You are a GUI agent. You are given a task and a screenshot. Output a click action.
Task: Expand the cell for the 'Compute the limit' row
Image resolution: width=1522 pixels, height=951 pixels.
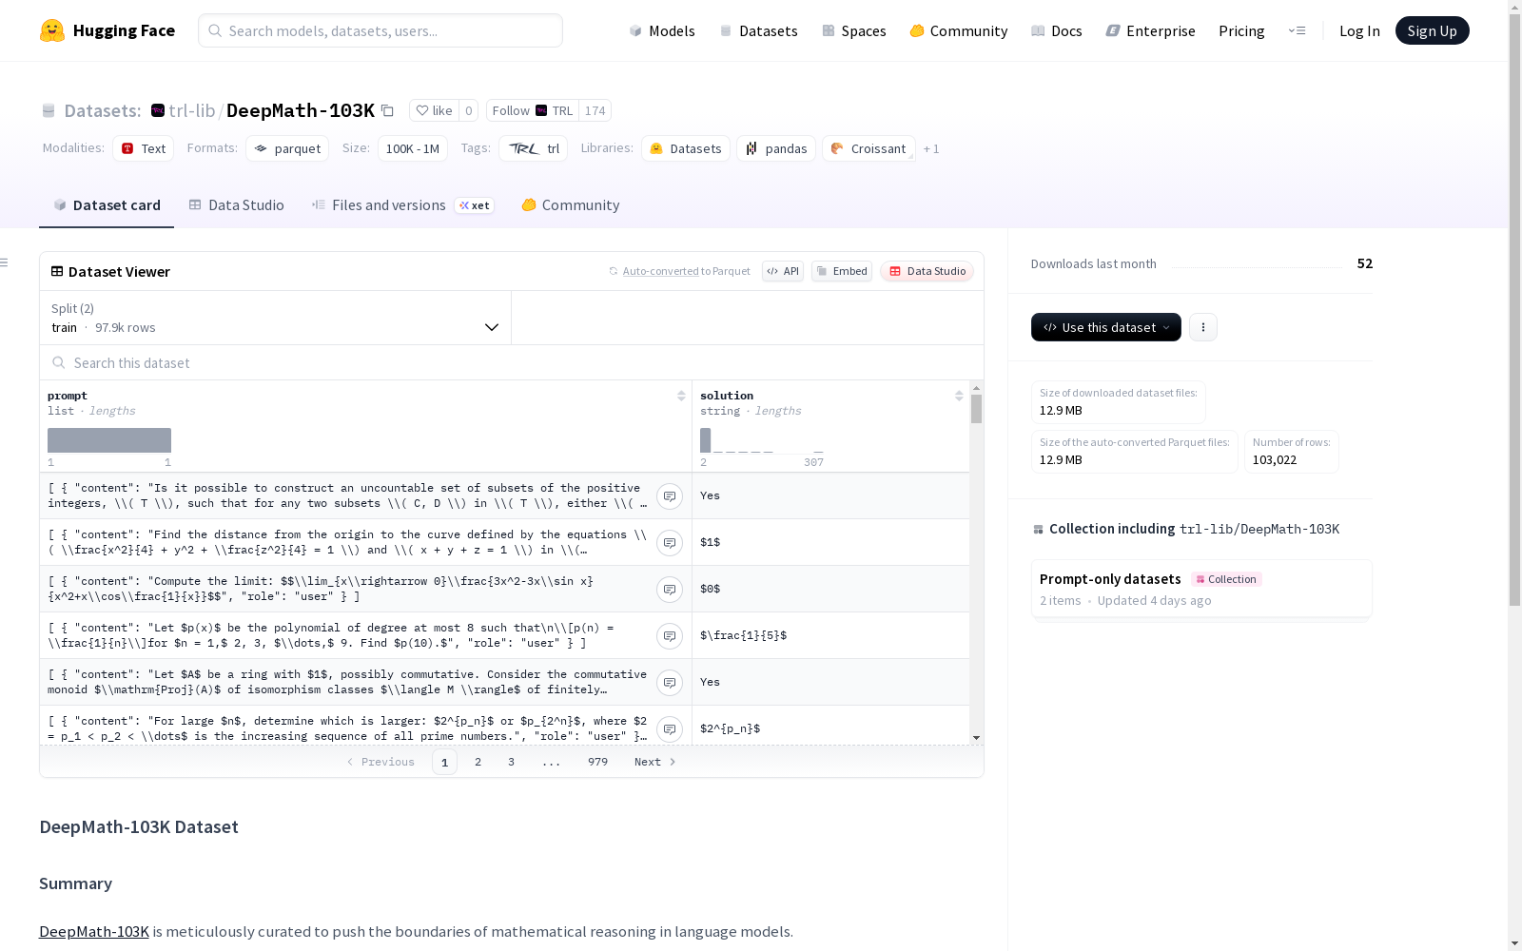[x=670, y=590]
